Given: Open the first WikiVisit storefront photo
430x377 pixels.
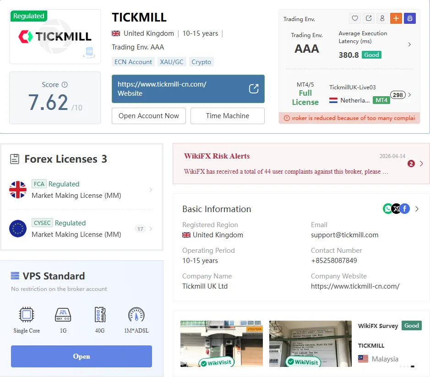Looking at the screenshot, I should click(221, 344).
